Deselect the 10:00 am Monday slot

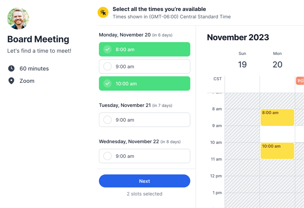(x=144, y=83)
